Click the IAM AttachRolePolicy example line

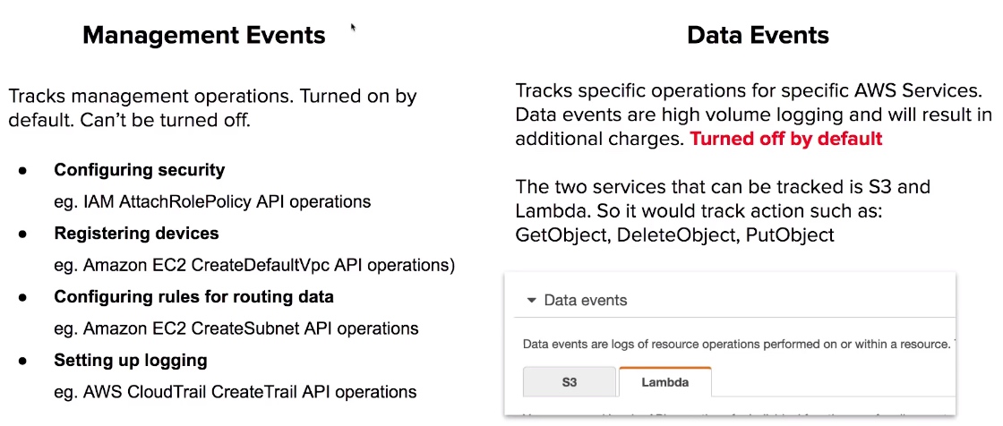[x=212, y=201]
